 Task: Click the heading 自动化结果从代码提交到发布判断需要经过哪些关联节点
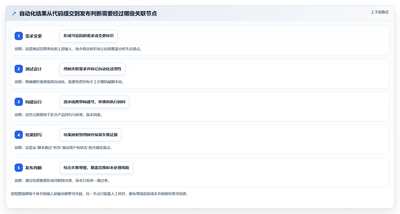pyautogui.click(x=88, y=13)
